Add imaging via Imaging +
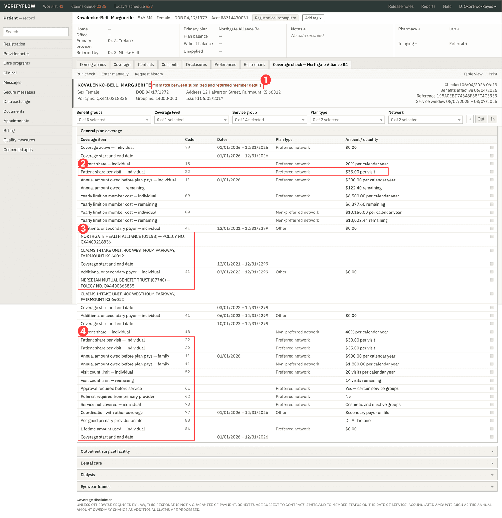Screen dimensions: 502x518 pos(408,44)
